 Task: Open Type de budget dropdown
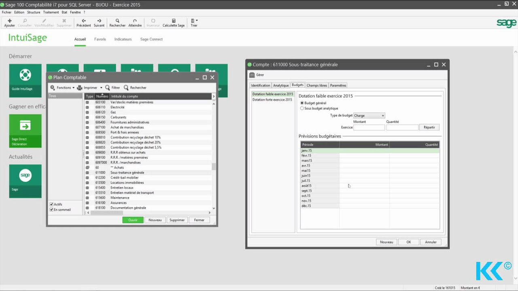tap(369, 116)
